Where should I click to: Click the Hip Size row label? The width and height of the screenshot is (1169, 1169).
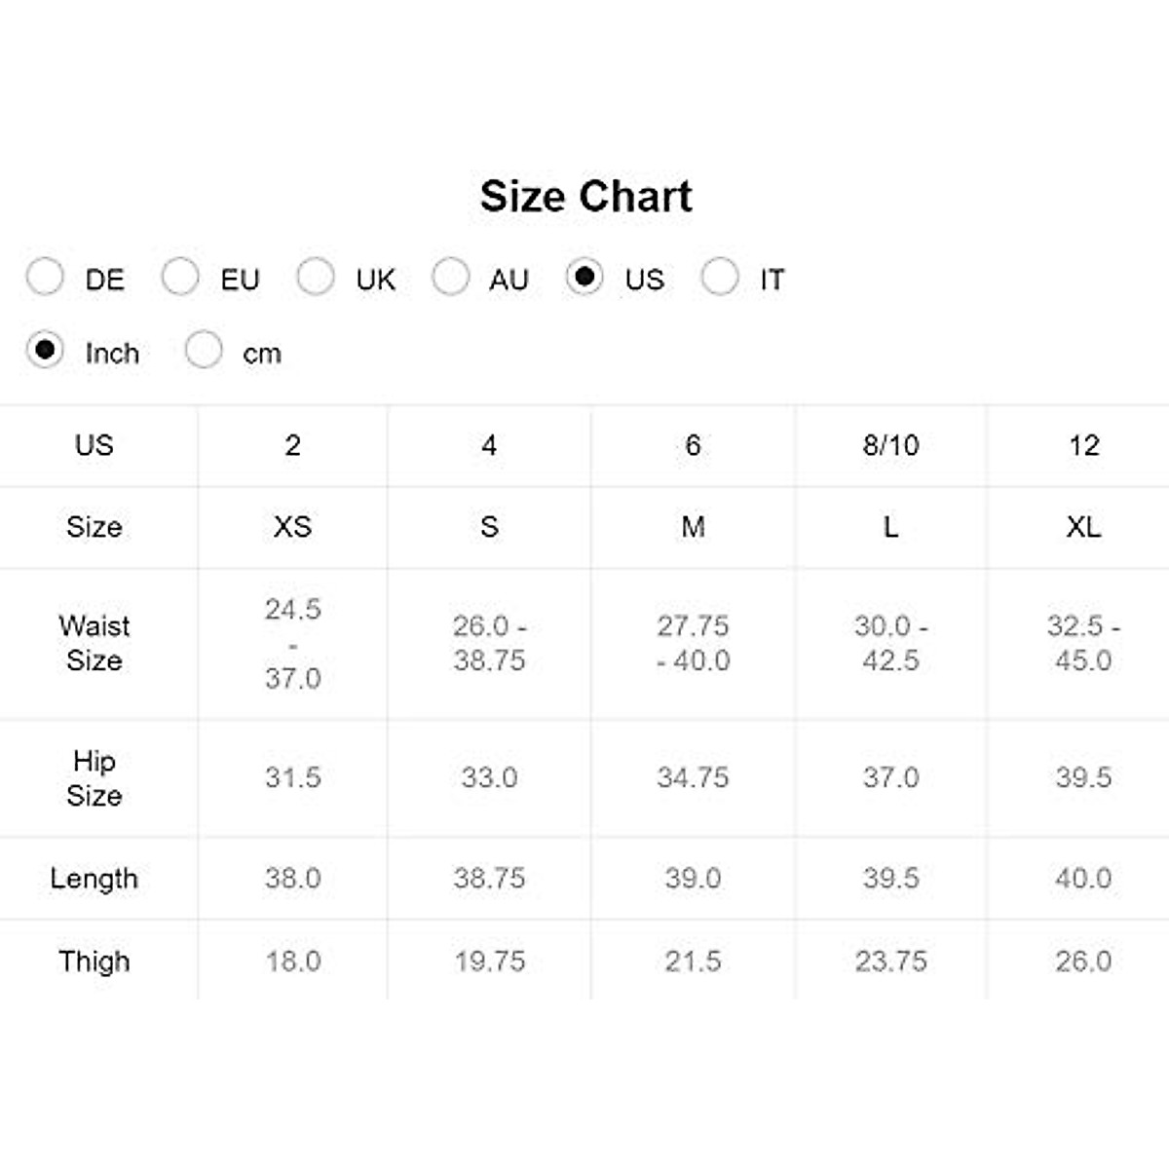(94, 777)
